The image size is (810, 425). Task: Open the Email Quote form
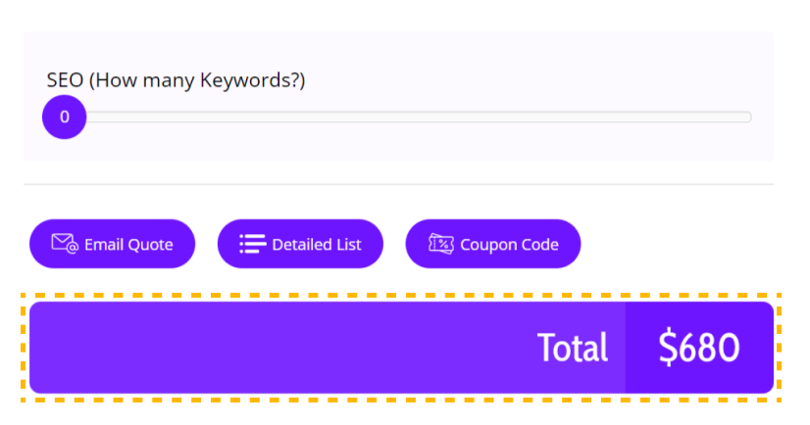coord(112,244)
